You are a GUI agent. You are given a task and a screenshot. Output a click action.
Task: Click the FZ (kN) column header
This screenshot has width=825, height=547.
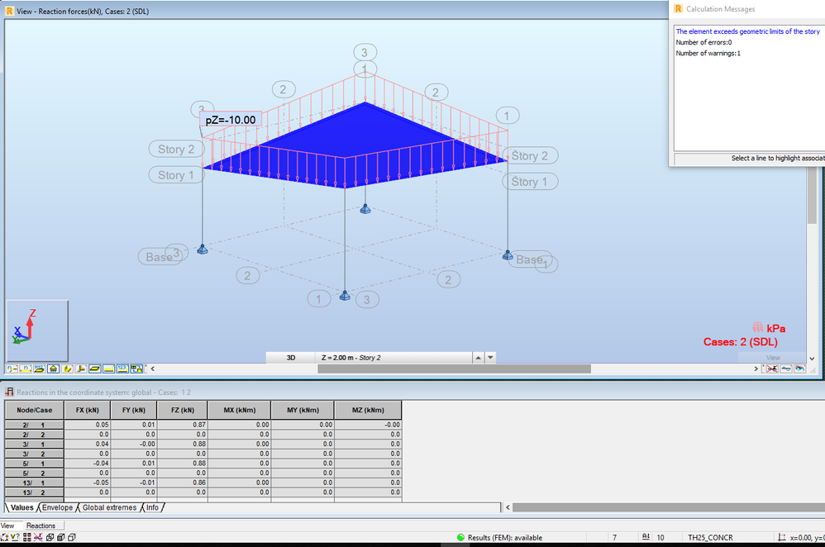(x=183, y=410)
